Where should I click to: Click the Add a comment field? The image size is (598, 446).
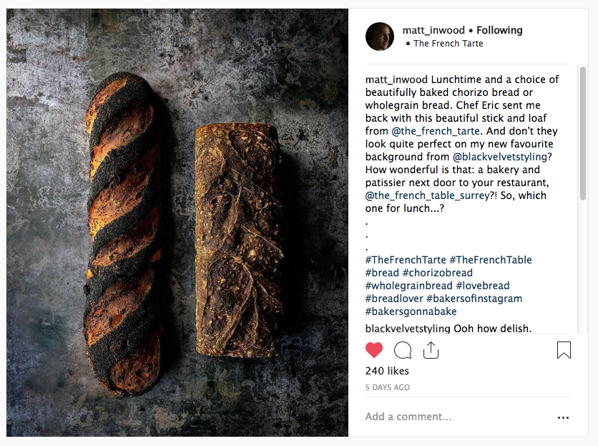click(x=451, y=417)
